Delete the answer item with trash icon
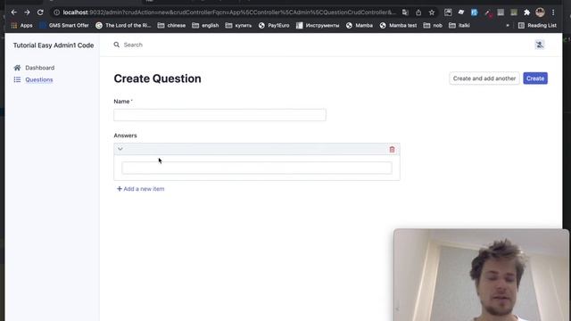The image size is (571, 321). point(392,149)
